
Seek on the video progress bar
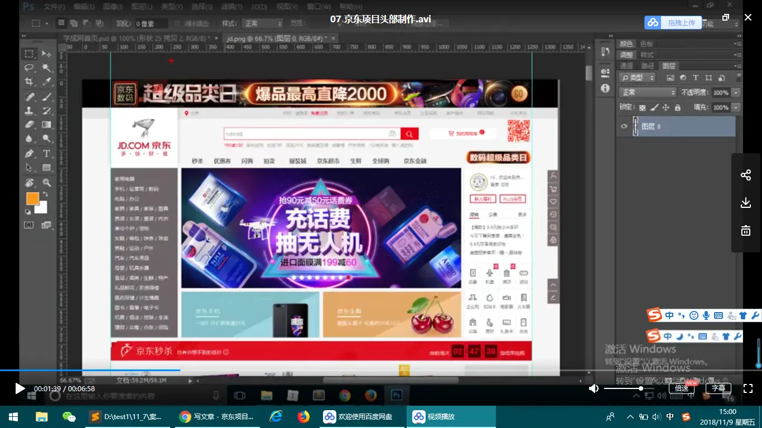381,369
